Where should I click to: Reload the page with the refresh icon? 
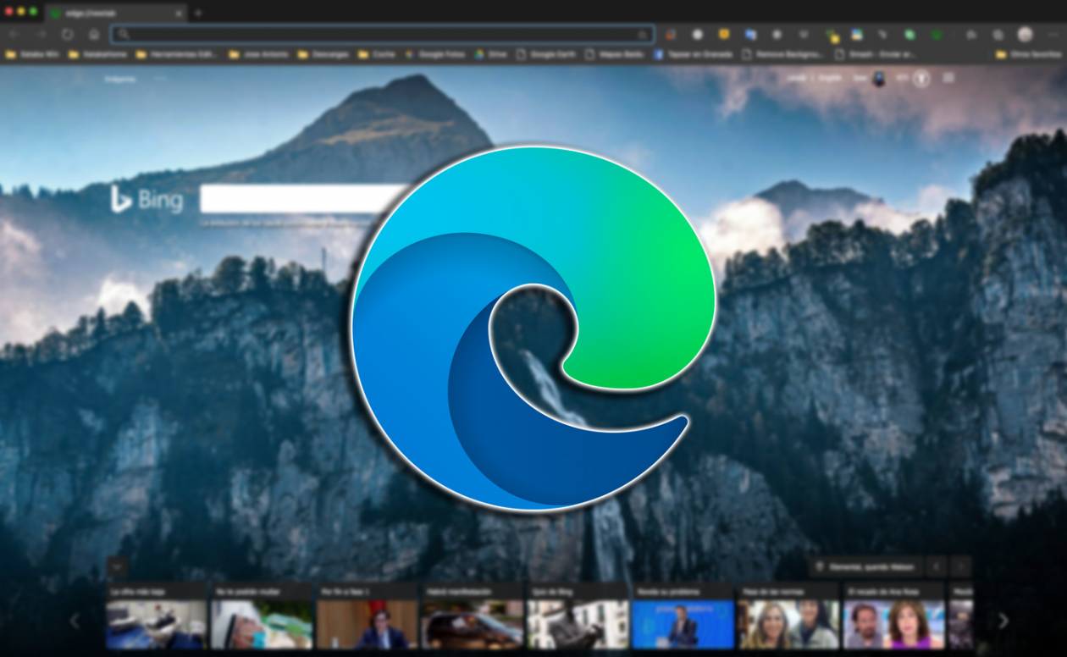pos(68,35)
